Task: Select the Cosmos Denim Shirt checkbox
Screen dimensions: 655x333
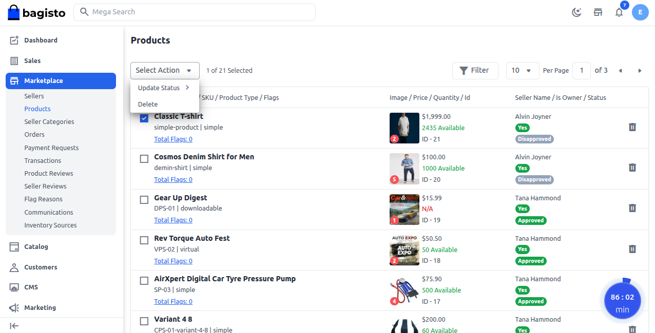Action: pos(144,159)
